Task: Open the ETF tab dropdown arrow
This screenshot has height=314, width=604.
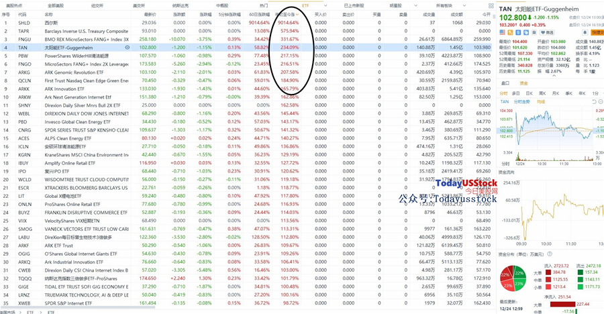Action: pyautogui.click(x=325, y=6)
